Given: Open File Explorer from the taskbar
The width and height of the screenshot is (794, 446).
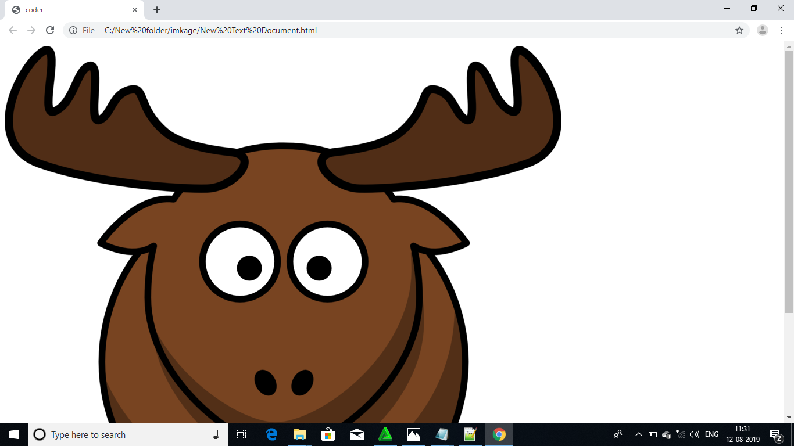Looking at the screenshot, I should [x=299, y=434].
